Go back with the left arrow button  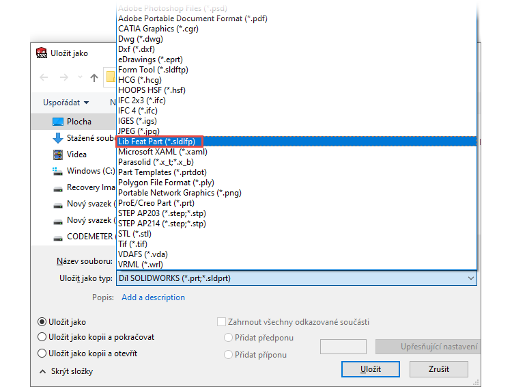click(44, 77)
